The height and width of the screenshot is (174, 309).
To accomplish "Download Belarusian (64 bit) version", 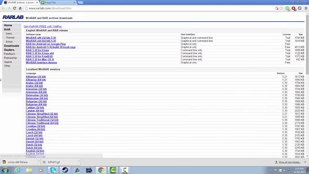I will point(37,98).
